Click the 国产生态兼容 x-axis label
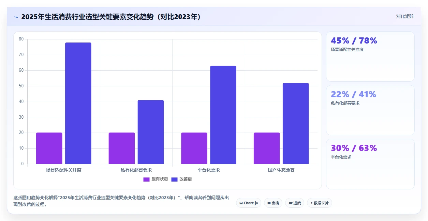This screenshot has height=221, width=428. click(281, 170)
